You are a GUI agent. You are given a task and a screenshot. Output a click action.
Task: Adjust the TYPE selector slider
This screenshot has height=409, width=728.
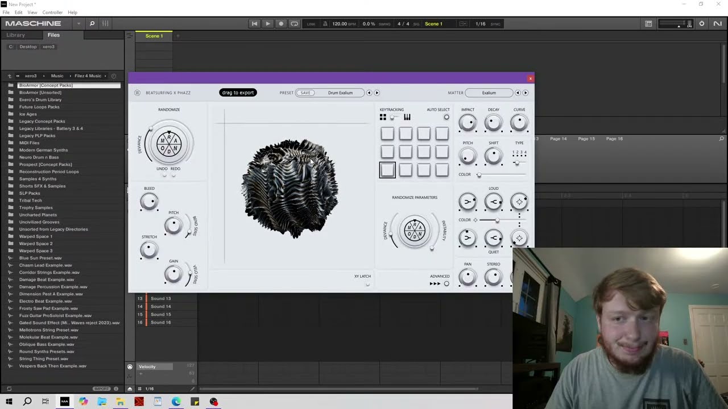[519, 163]
